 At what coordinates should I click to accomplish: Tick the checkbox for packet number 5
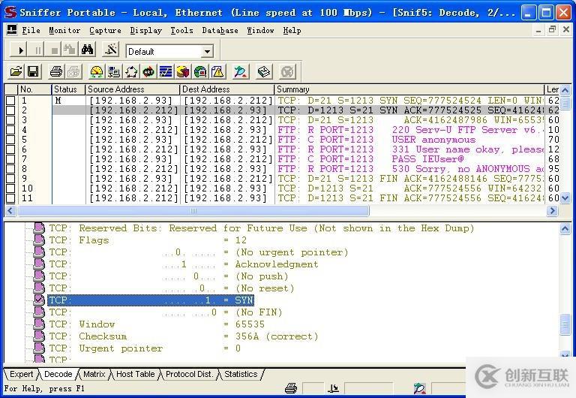pyautogui.click(x=10, y=140)
